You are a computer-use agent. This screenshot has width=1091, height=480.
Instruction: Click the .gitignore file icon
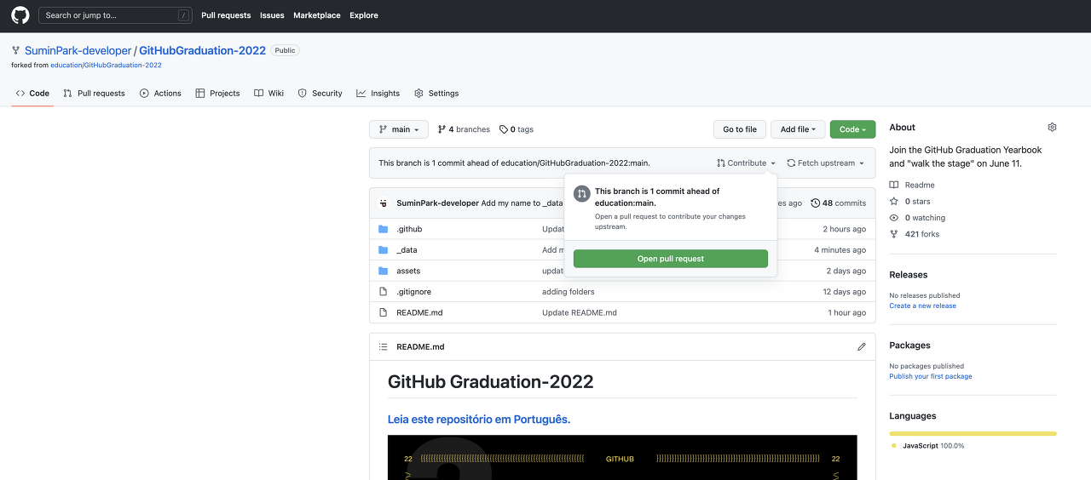click(x=384, y=292)
